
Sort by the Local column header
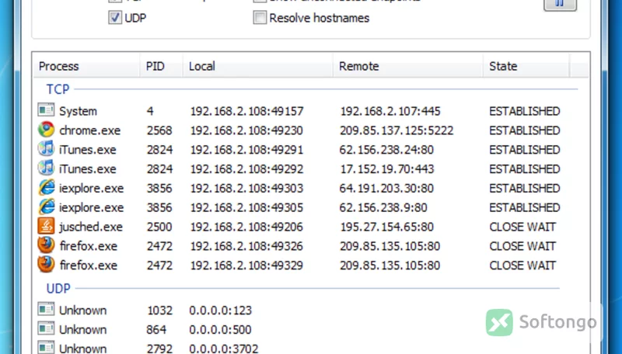pos(258,66)
